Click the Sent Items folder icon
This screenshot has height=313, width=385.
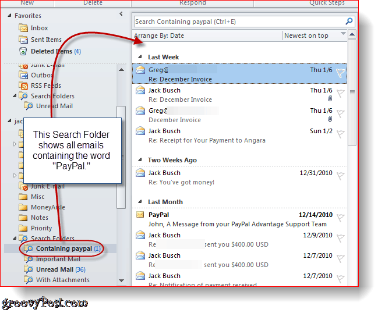[23, 40]
